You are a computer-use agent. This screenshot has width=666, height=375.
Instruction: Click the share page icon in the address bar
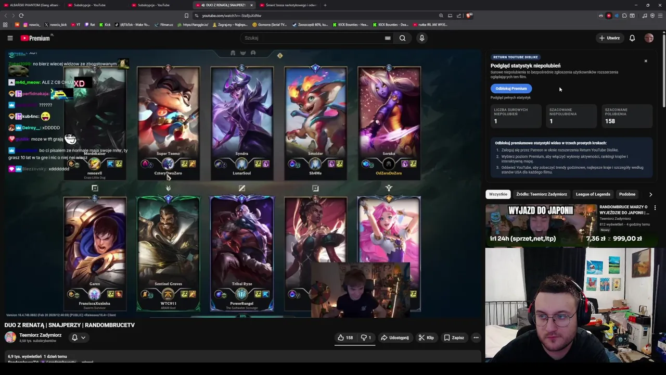[459, 16]
